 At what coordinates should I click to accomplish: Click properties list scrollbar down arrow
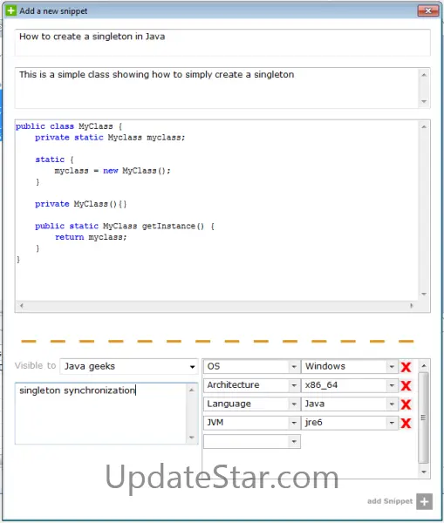(x=424, y=472)
